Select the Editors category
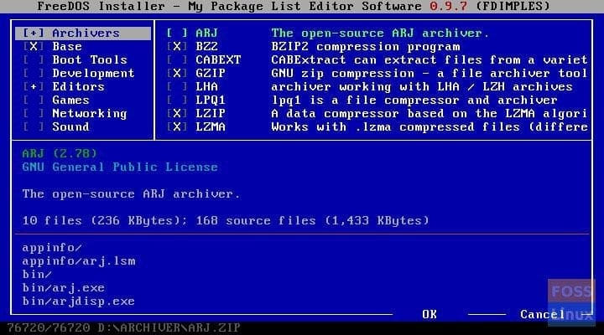This screenshot has width=604, height=335. (79, 87)
